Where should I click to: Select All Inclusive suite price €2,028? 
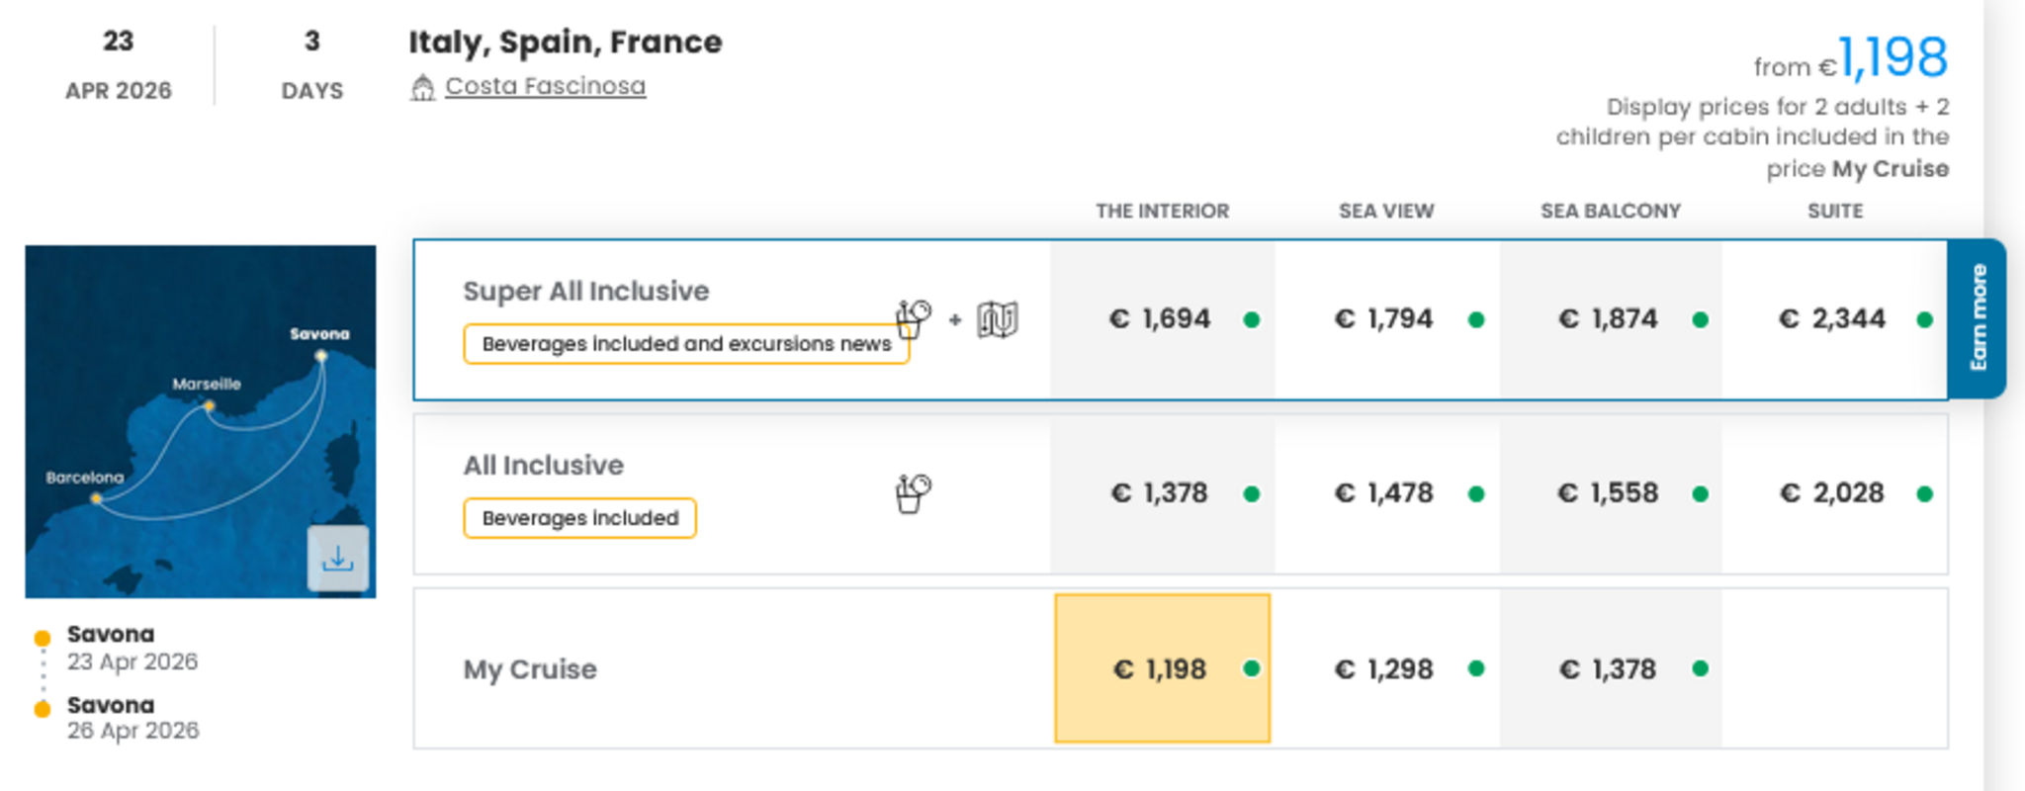pos(1834,493)
